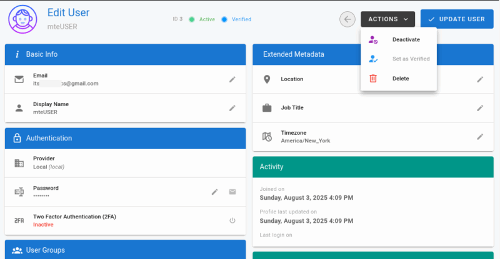Choose Delete in the Actions menu
This screenshot has width=500, height=259.
400,78
